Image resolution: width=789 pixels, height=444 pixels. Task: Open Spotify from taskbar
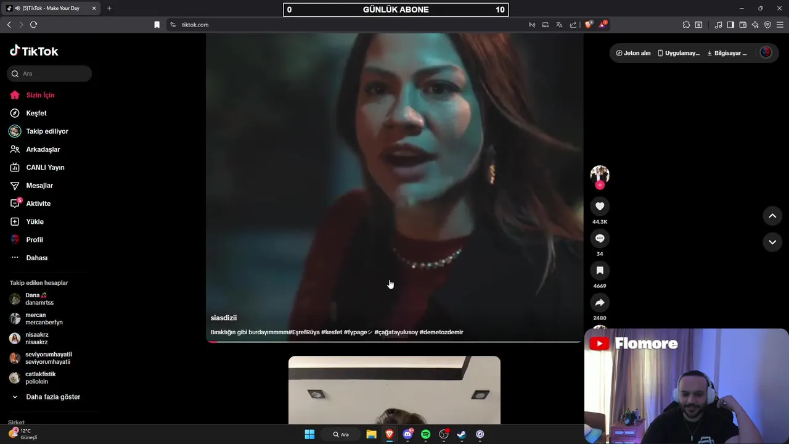pyautogui.click(x=425, y=434)
